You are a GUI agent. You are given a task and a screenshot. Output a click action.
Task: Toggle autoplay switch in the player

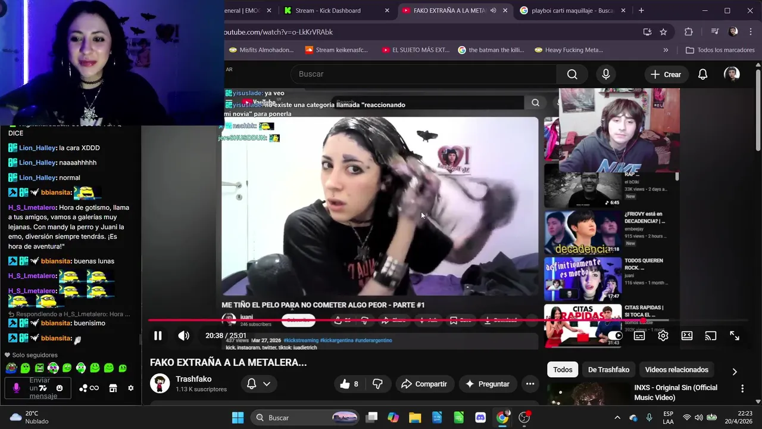coord(615,336)
